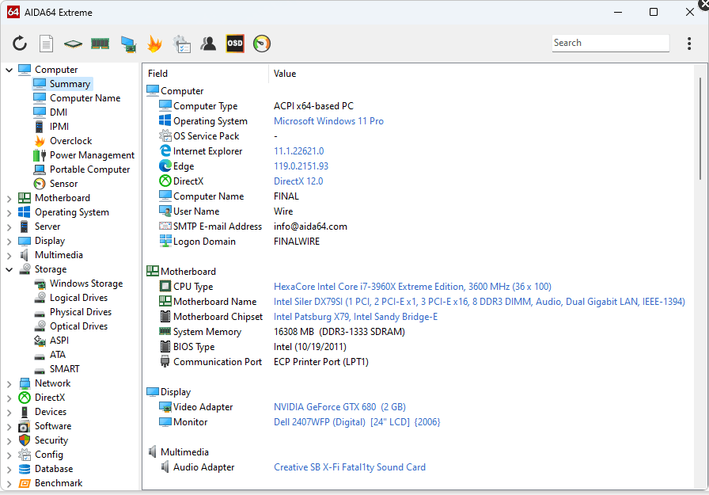Viewport: 709px width, 495px height.
Task: Click the monitor and card toolbar icon
Action: click(x=127, y=44)
